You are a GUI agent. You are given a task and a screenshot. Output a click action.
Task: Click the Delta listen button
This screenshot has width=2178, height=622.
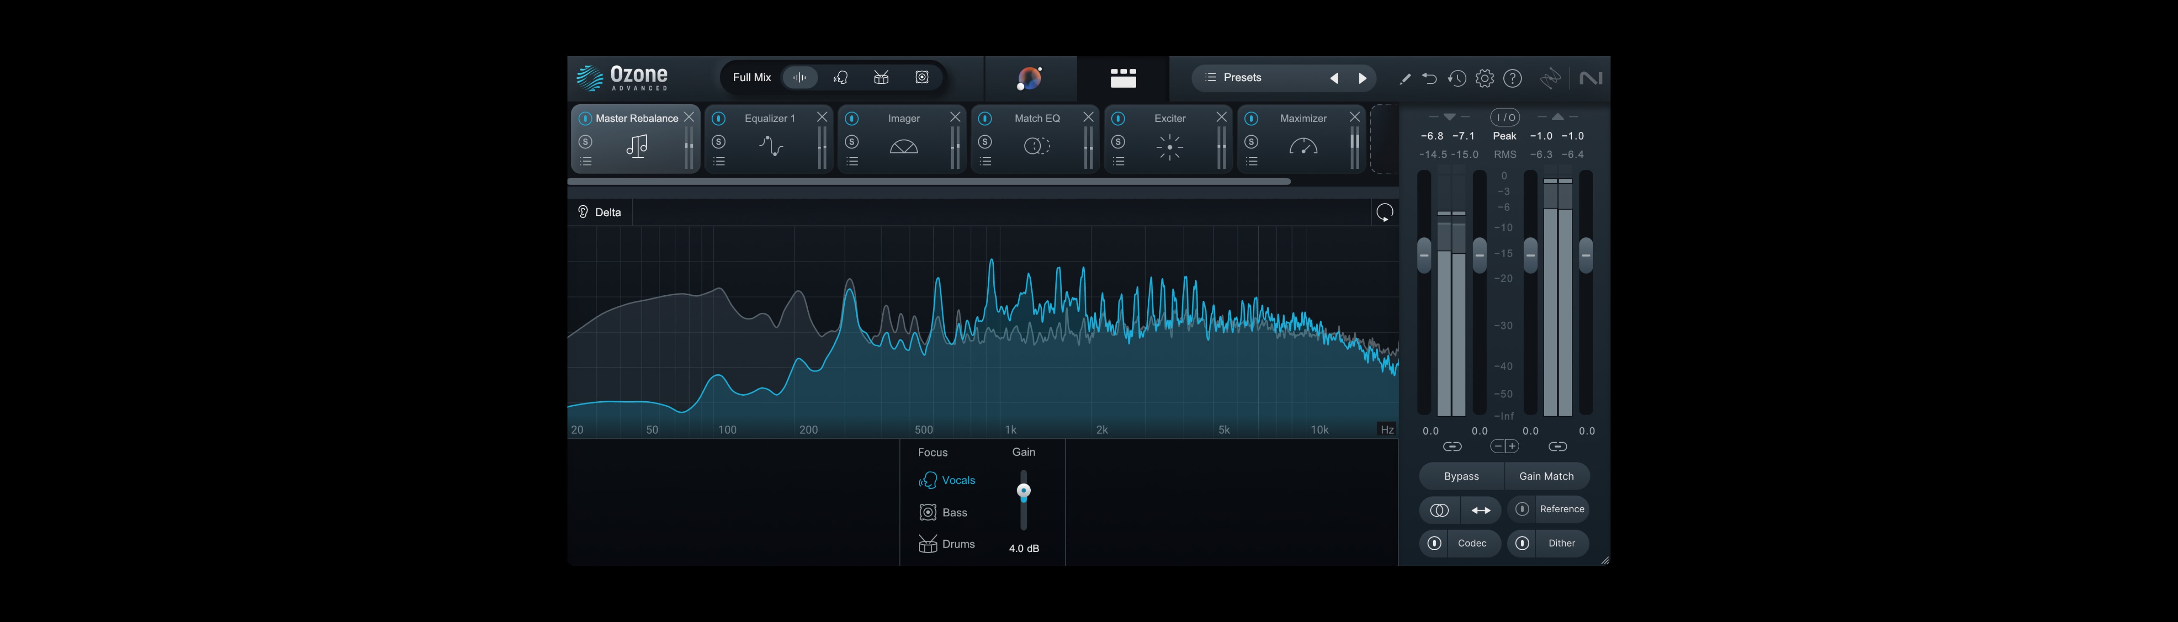(599, 212)
